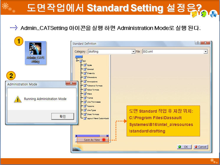The width and height of the screenshot is (220, 165).
Task: Click the Dimensions node icon in tree
Action: (85, 77)
